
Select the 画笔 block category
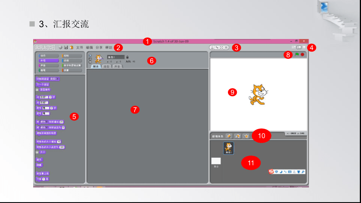[x=49, y=70]
